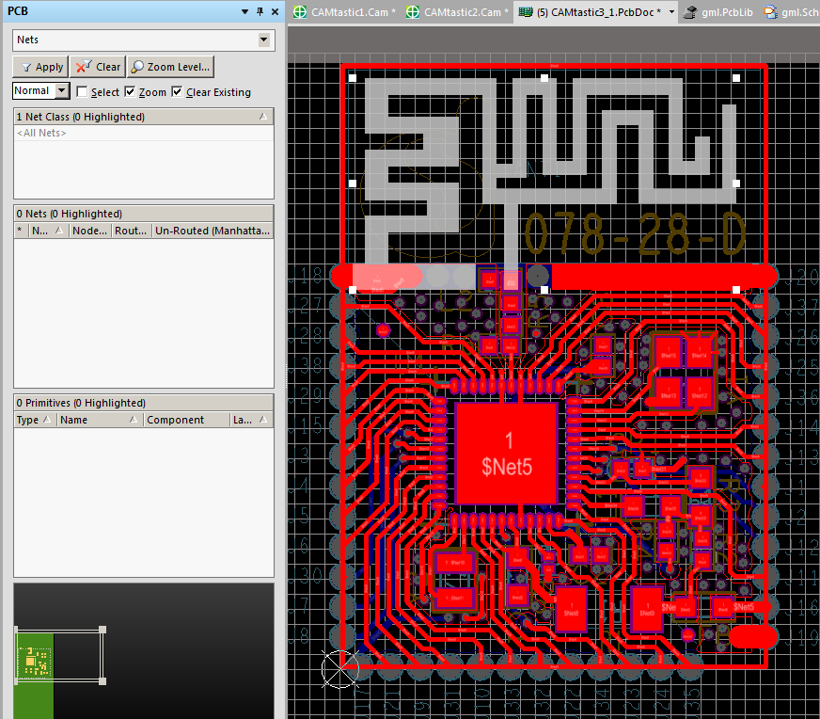Open the gml.Sch document tab
Screen dimensions: 820x719
(791, 12)
